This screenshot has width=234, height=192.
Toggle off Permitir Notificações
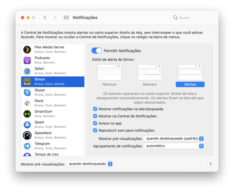coord(97,51)
